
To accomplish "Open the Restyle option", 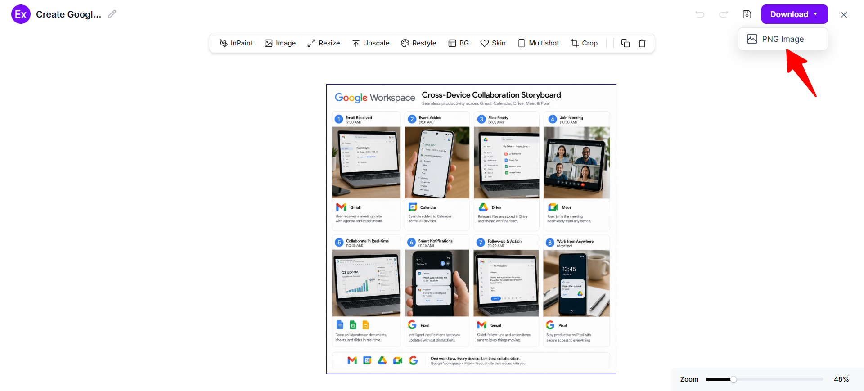I will click(418, 43).
